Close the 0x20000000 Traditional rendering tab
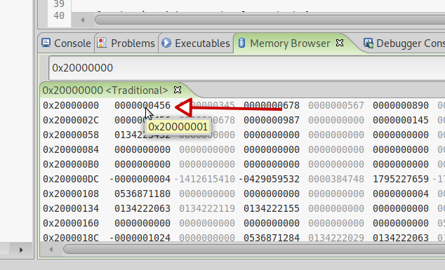The image size is (445, 270). pyautogui.click(x=178, y=90)
